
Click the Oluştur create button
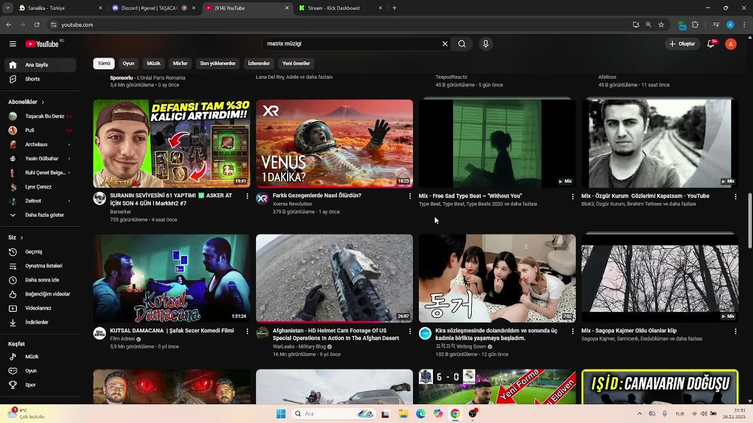click(682, 44)
